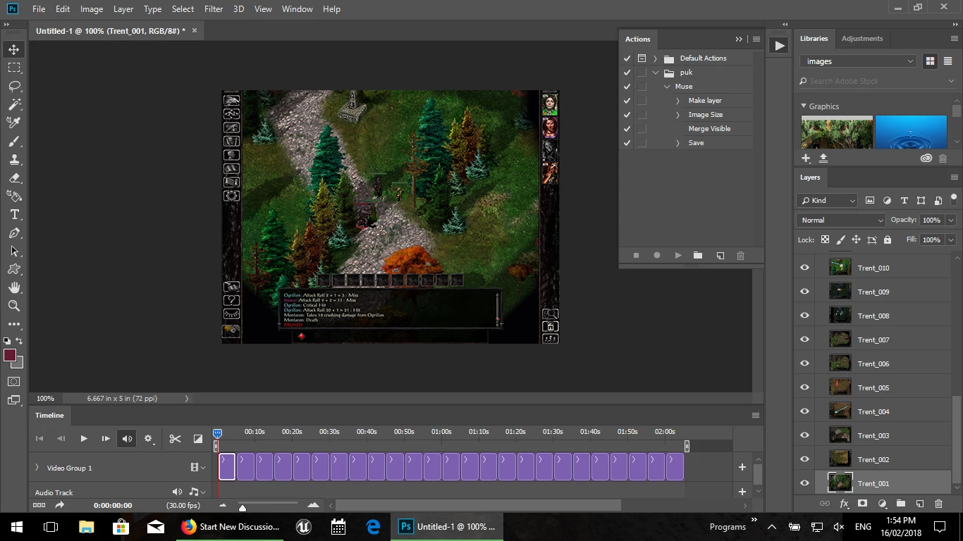
Task: Click the split-at-playhead scissors icon
Action: tap(175, 439)
